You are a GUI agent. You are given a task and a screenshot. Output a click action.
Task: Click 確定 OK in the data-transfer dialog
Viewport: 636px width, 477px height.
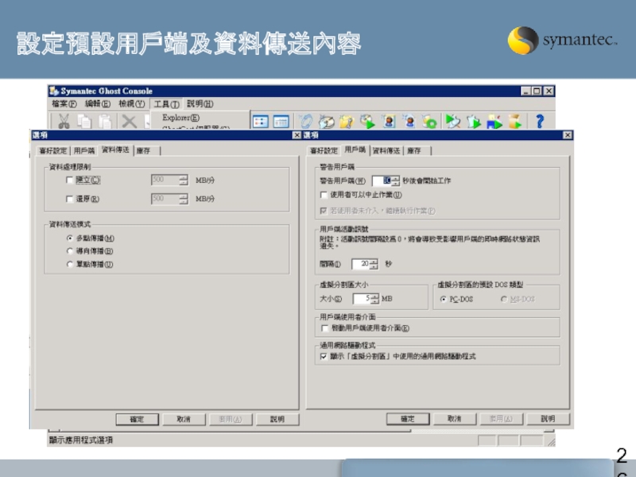coord(137,419)
